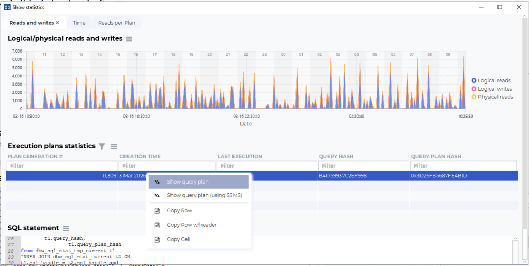Sort by the PLAN GENERATION # column header
Image resolution: width=529 pixels, height=266 pixels.
coord(36,157)
